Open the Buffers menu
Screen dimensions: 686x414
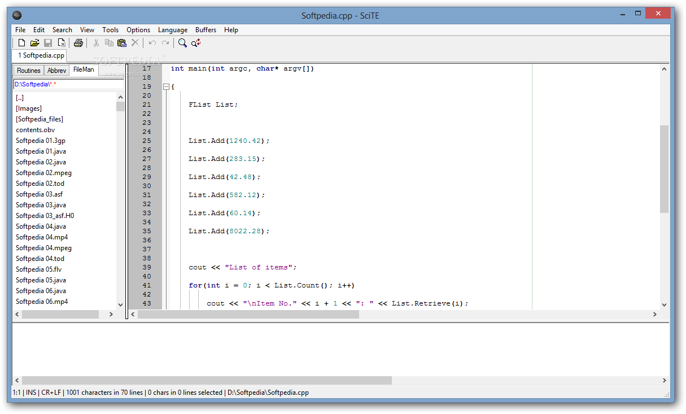[206, 30]
